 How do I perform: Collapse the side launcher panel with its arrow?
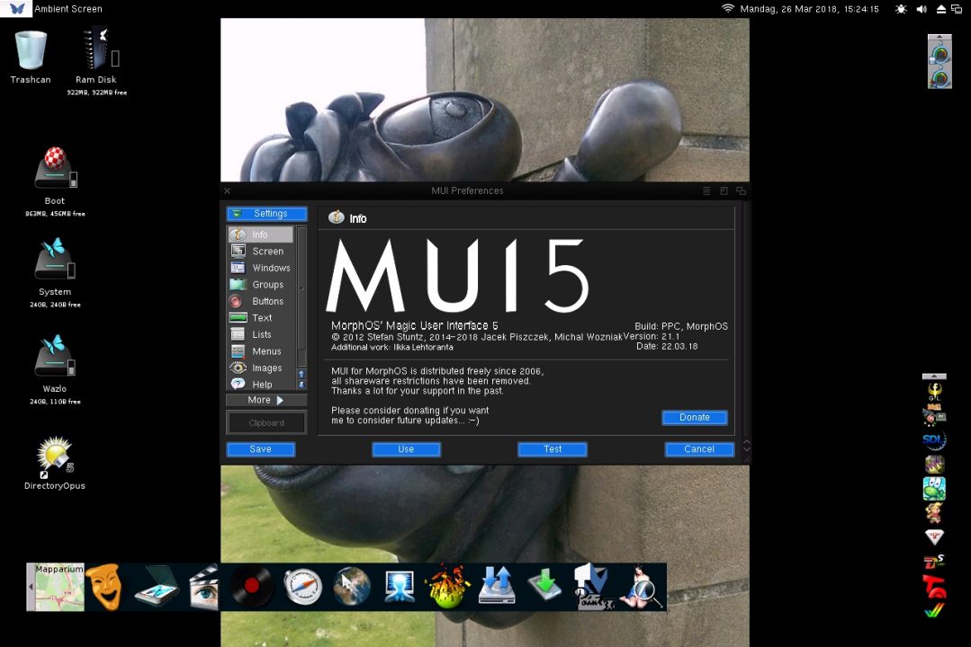934,377
